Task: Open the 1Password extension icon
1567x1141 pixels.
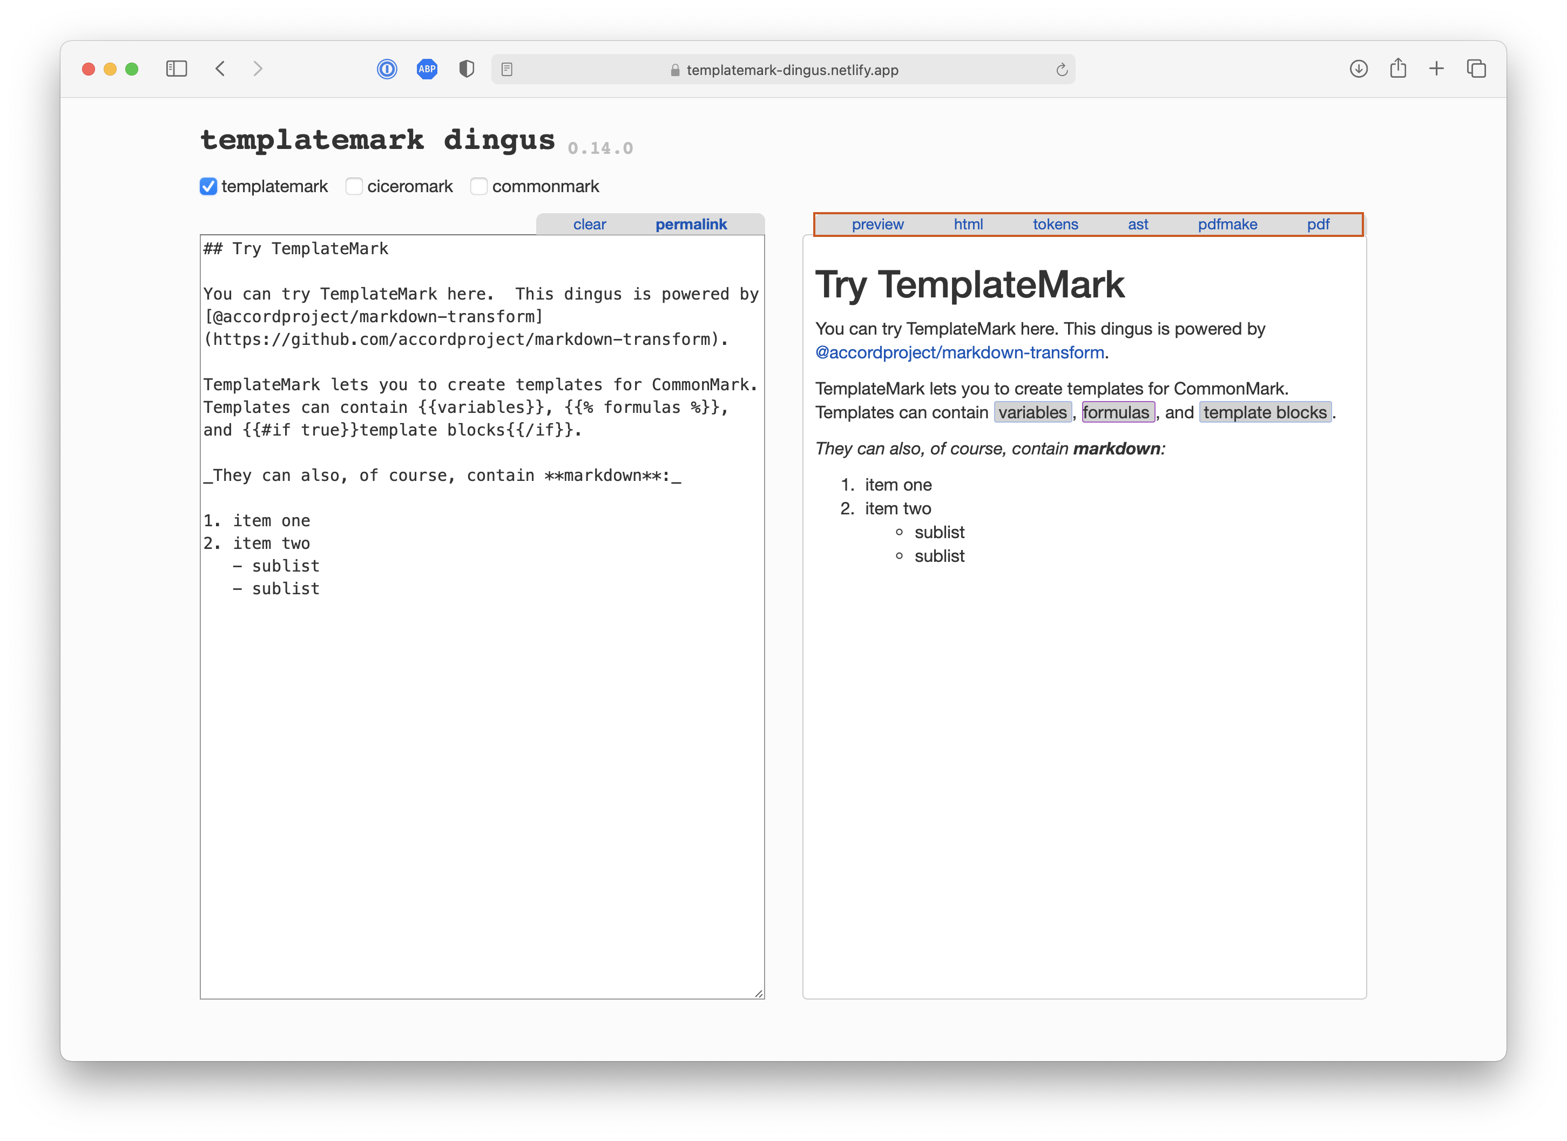Action: (x=387, y=69)
